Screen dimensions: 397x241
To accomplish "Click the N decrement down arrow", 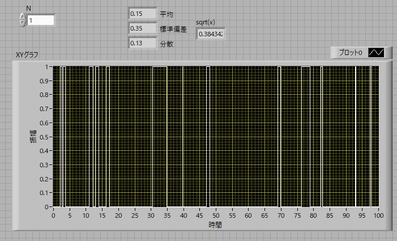I will pos(22,23).
